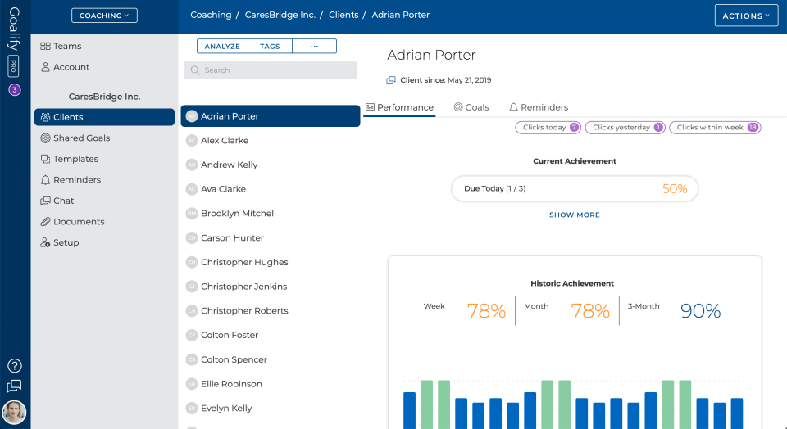The height and width of the screenshot is (429, 787).
Task: Select the Performance tab
Action: 399,107
